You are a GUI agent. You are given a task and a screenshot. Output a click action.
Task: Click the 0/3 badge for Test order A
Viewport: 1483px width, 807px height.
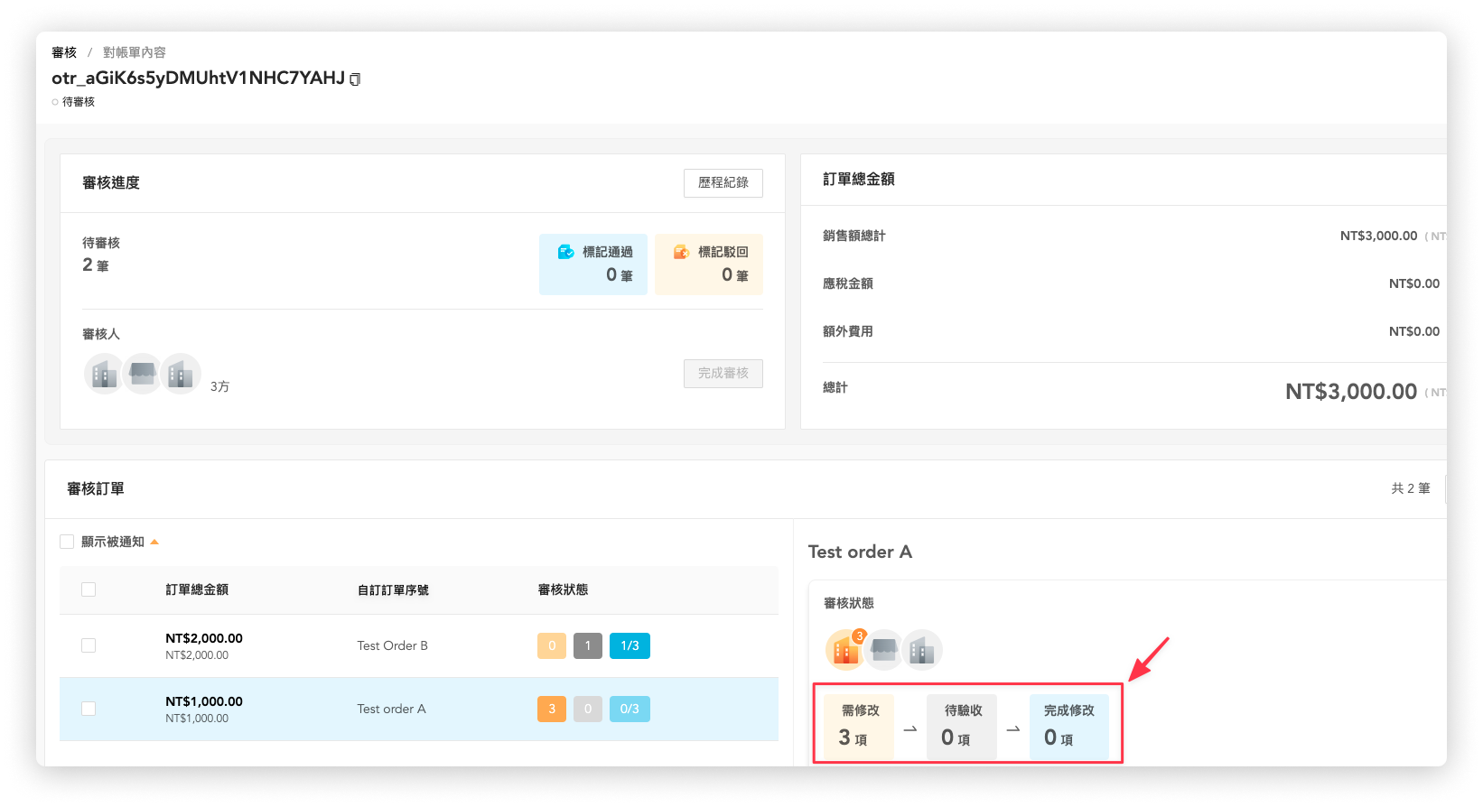tap(630, 709)
